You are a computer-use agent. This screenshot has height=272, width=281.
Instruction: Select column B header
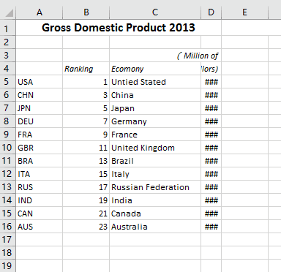(x=86, y=12)
